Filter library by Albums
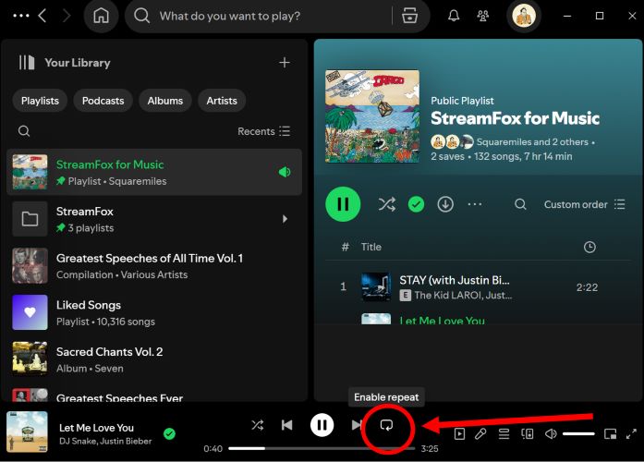This screenshot has height=462, width=644. click(x=165, y=101)
